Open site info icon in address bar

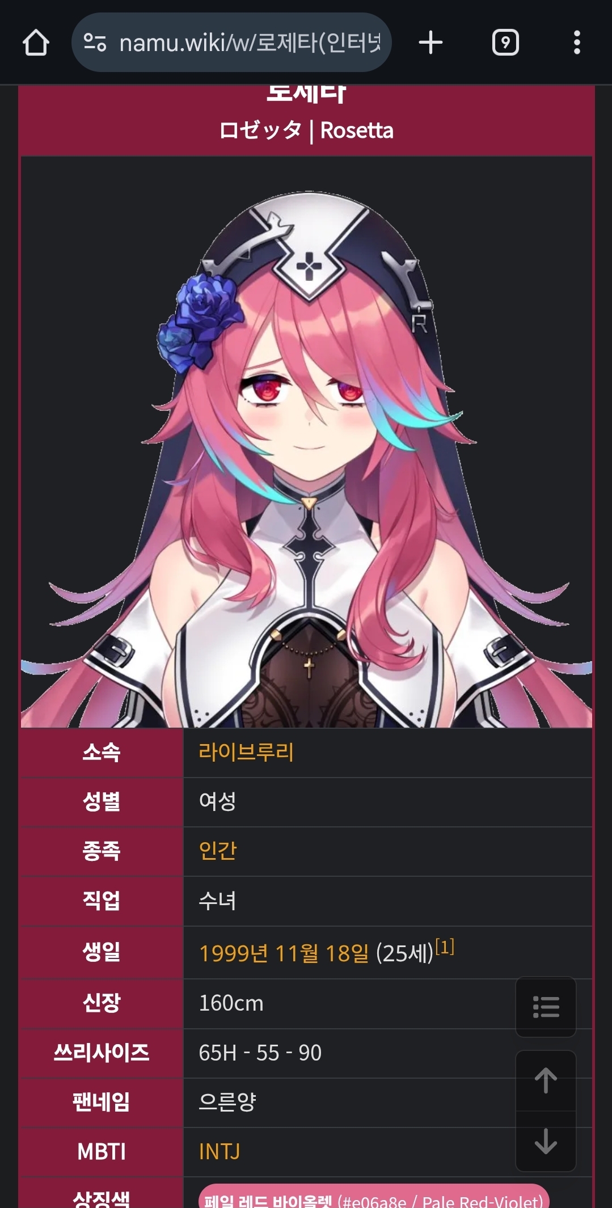[95, 43]
